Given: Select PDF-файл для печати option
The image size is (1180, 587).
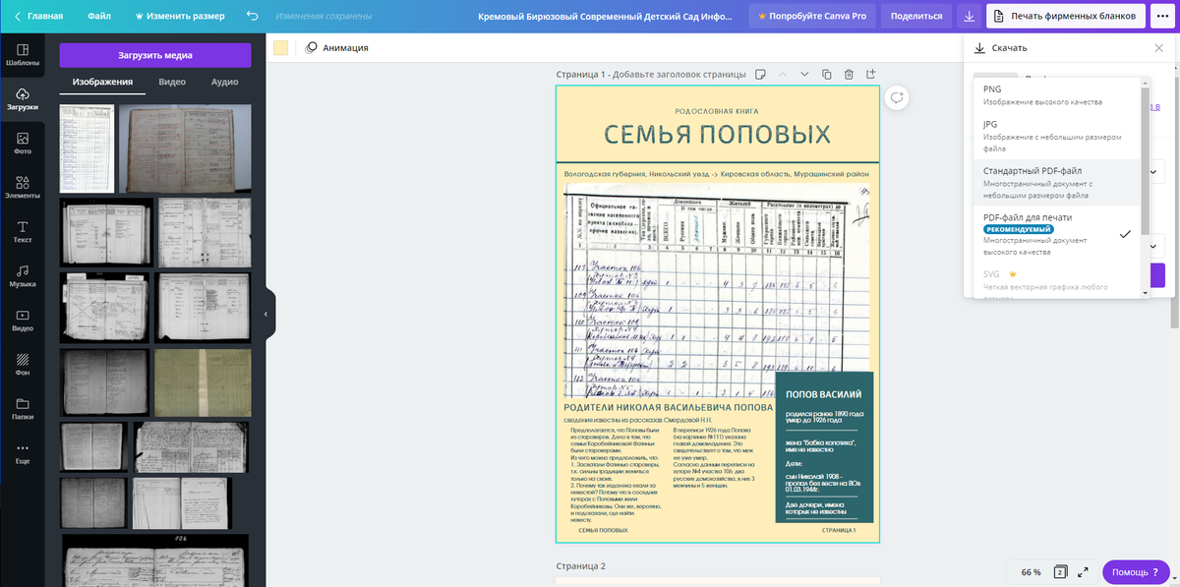Looking at the screenshot, I should click(1056, 236).
